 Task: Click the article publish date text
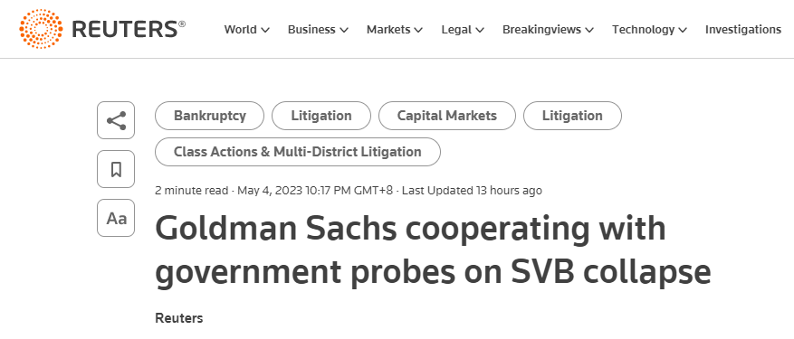coord(270,191)
